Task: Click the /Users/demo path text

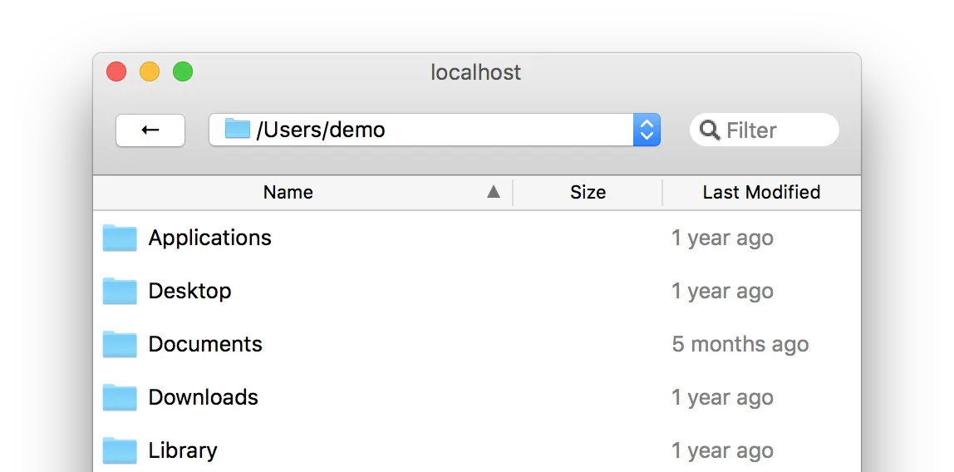Action: [321, 130]
